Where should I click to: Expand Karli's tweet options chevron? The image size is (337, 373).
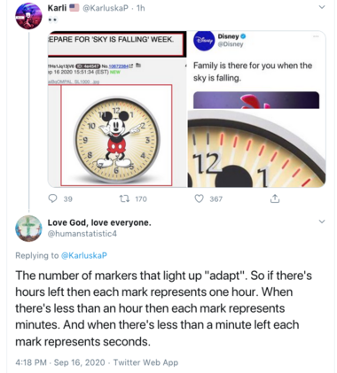(322, 7)
